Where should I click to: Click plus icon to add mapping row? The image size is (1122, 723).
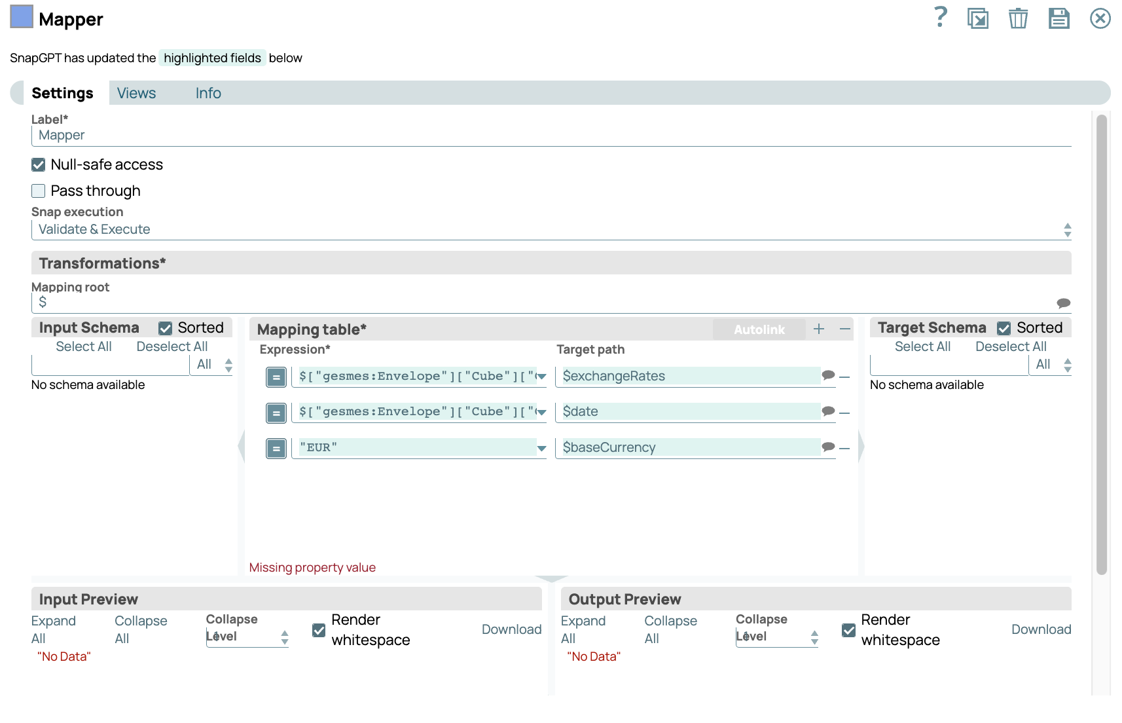click(819, 329)
